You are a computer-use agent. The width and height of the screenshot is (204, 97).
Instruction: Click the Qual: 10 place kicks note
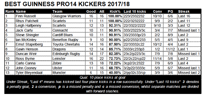tap(103, 78)
